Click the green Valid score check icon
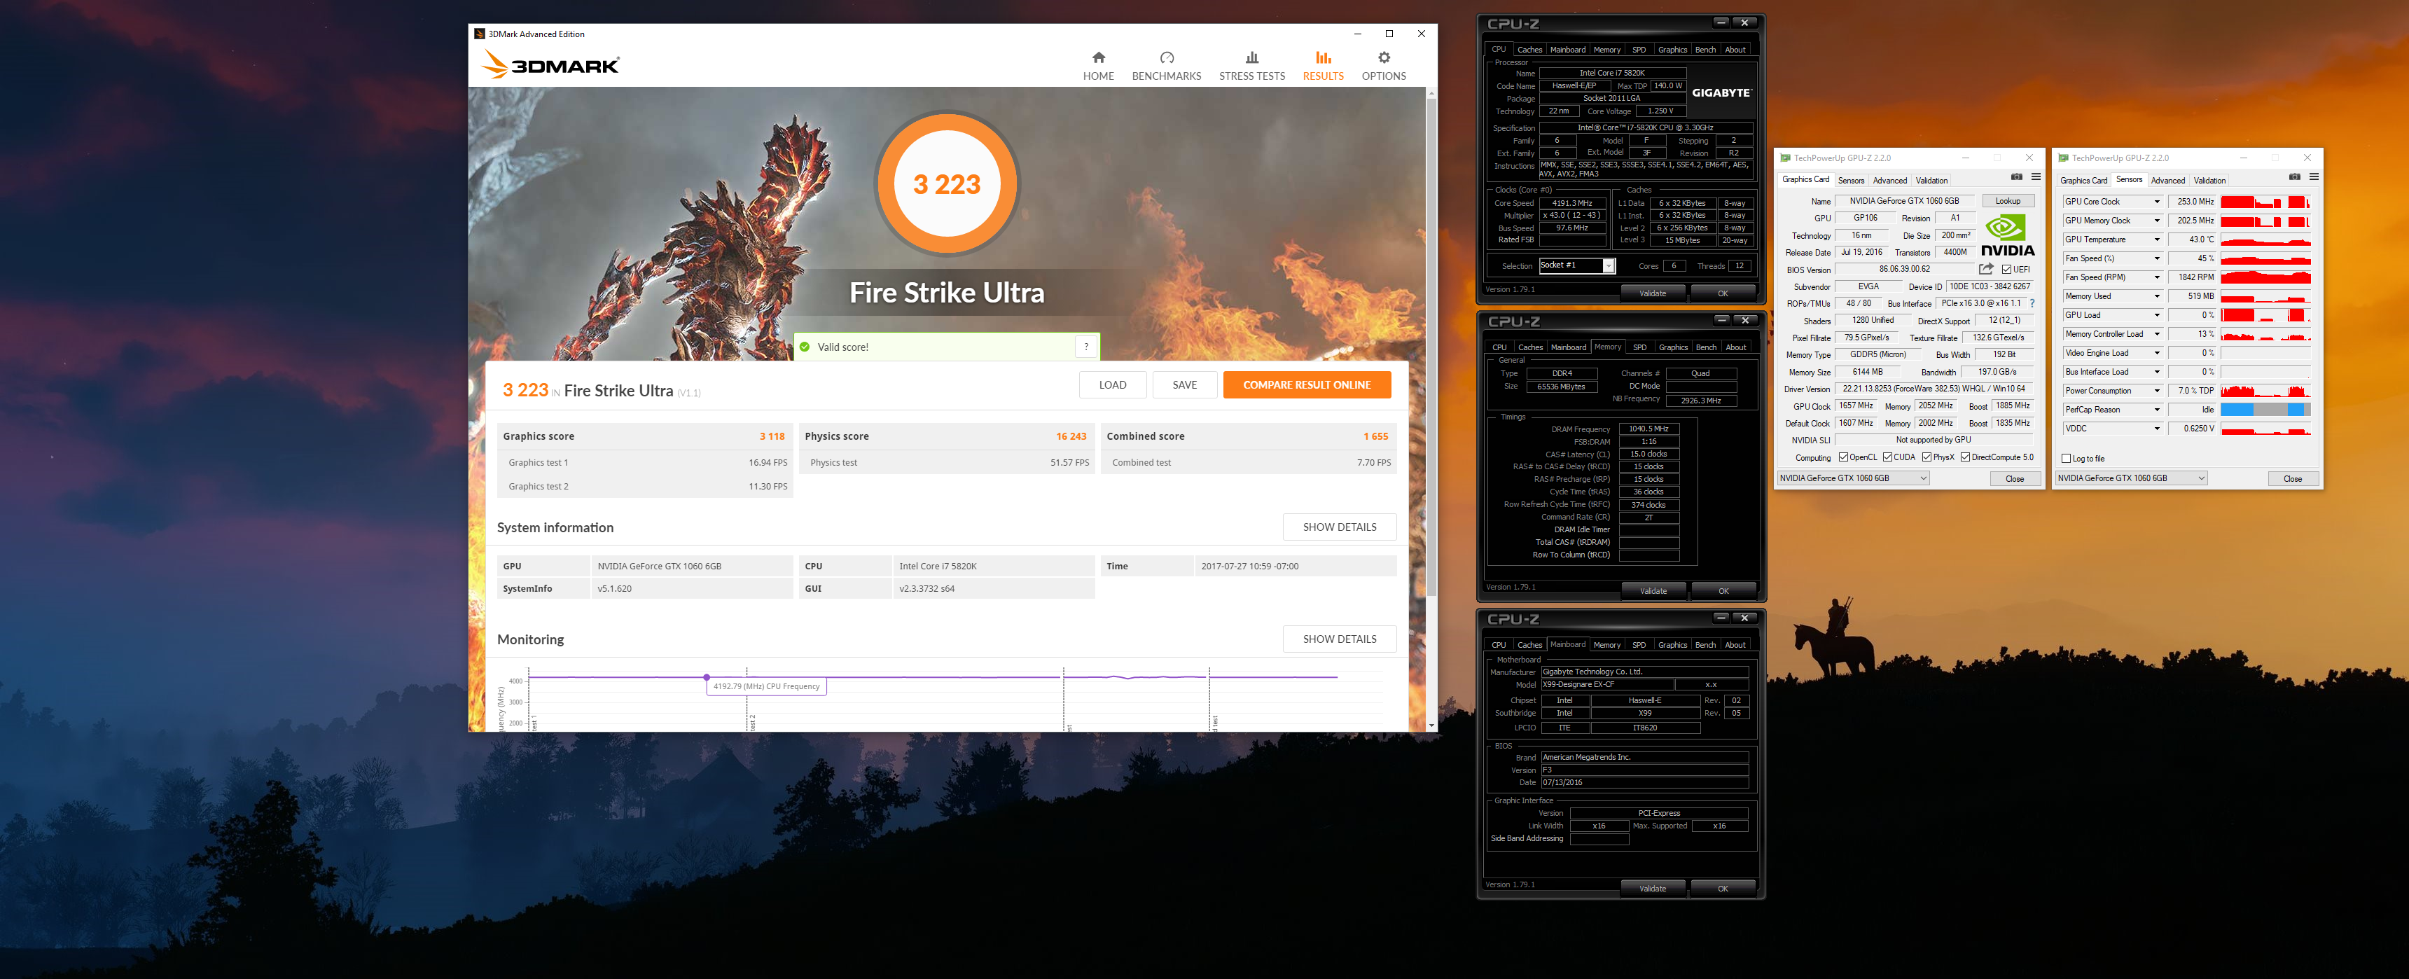 [x=804, y=347]
